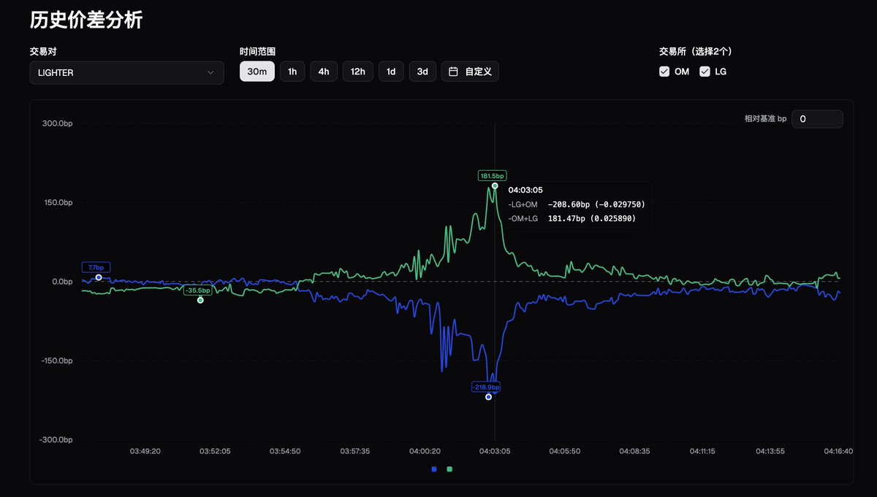Click the 时间范围 section label
Screen dimensions: 877x497
click(x=257, y=52)
